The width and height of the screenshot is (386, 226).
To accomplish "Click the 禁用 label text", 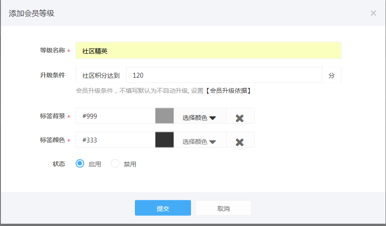I will tap(130, 164).
